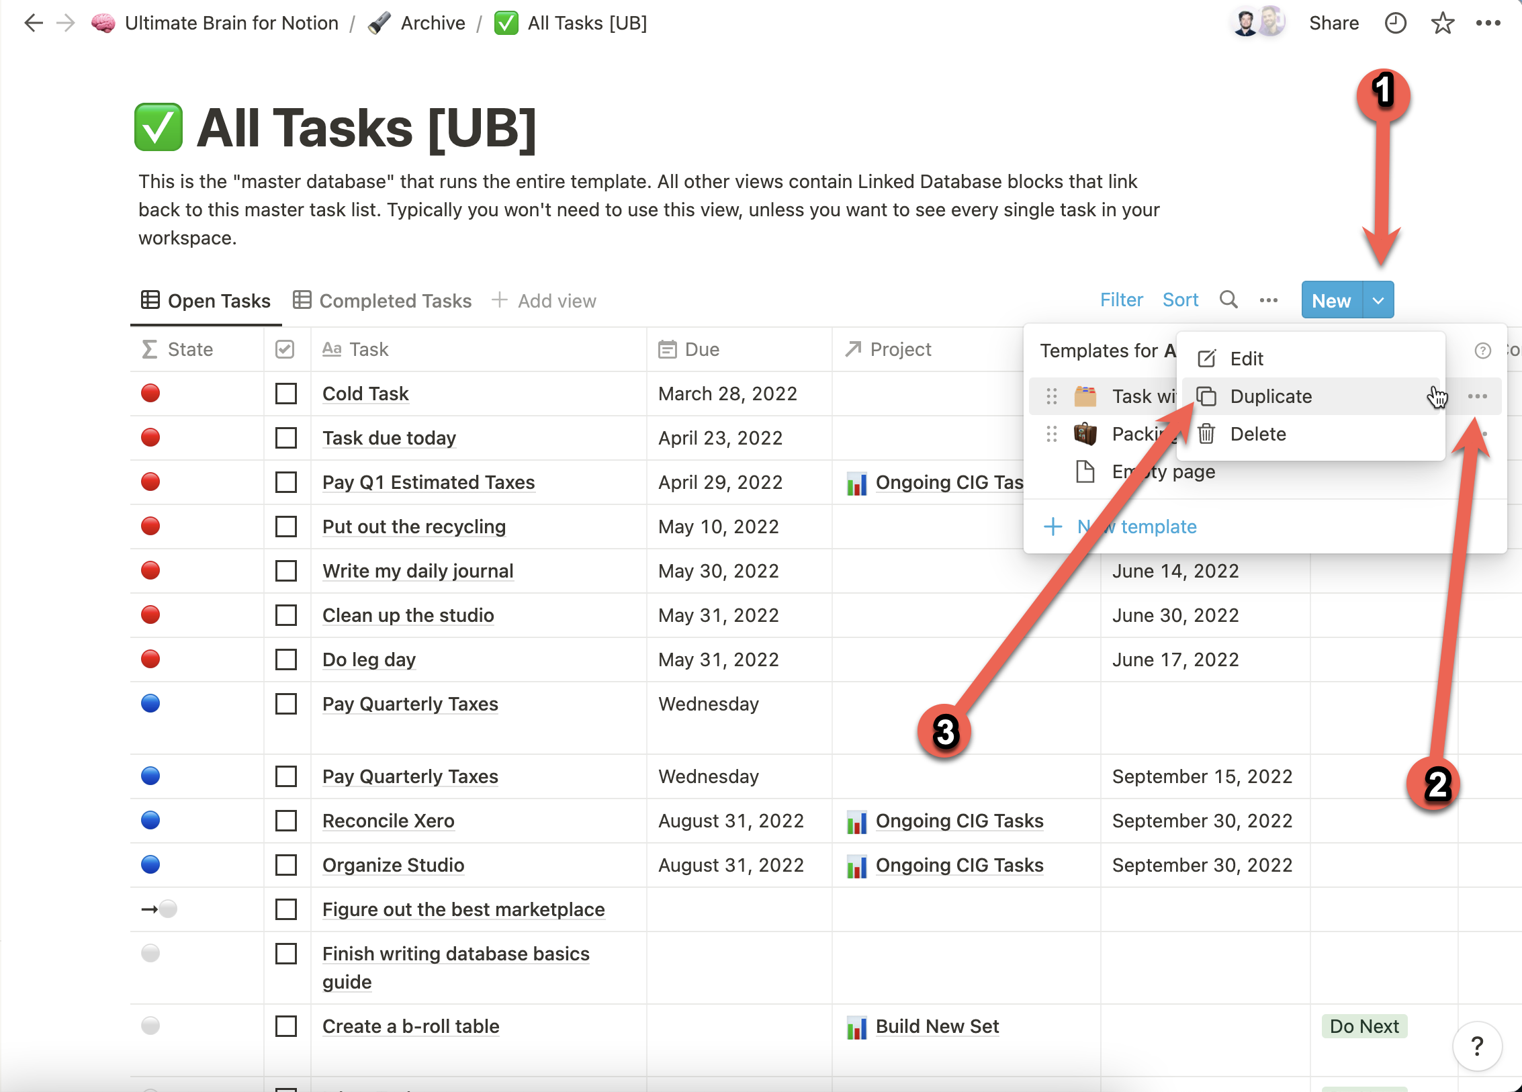This screenshot has height=1092, width=1522.
Task: Open view options ellipsis next to search
Action: [x=1269, y=300]
